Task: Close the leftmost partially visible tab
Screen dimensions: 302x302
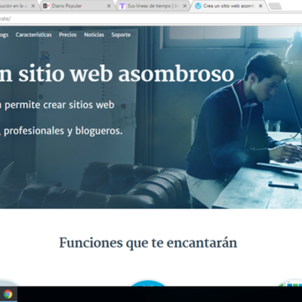Action: point(33,6)
